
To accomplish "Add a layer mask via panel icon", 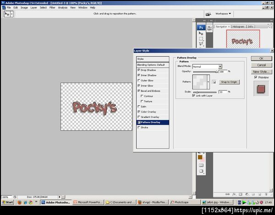I will tap(241, 194).
